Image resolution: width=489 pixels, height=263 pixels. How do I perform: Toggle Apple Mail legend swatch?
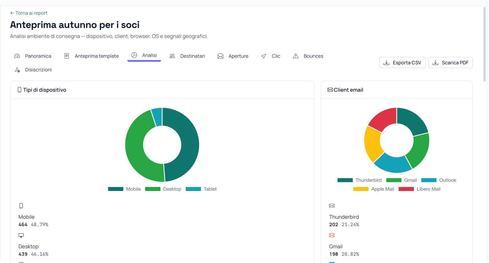pos(361,189)
